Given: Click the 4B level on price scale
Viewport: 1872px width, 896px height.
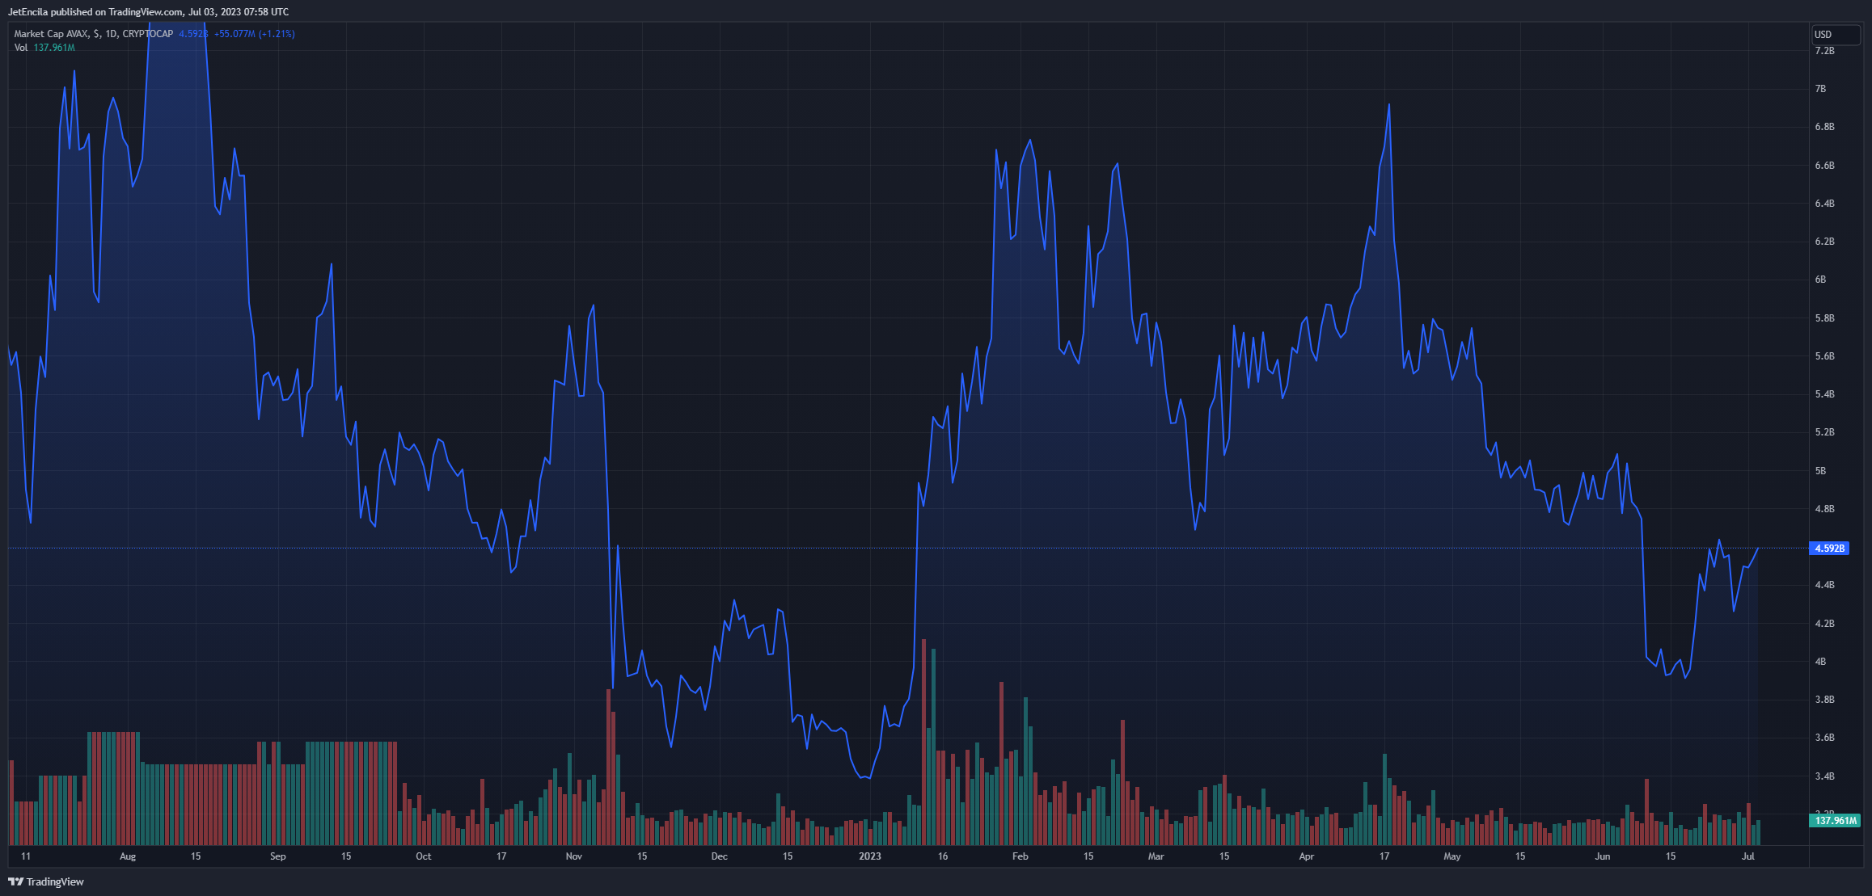Looking at the screenshot, I should click(x=1820, y=662).
